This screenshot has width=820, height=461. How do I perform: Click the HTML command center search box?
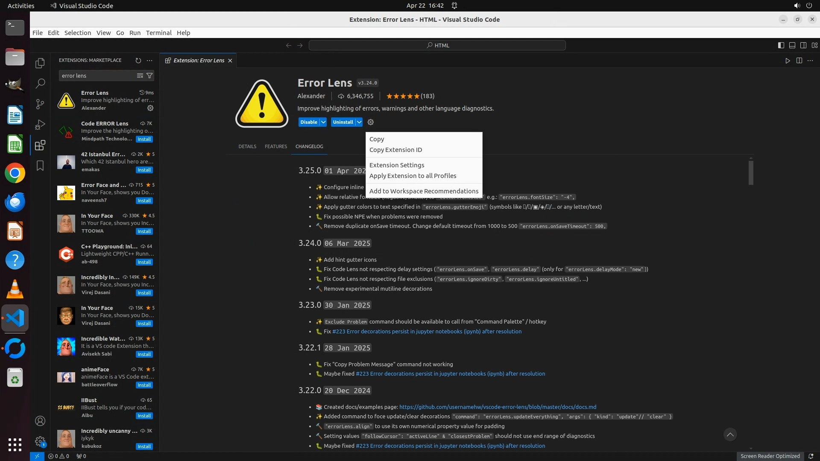pyautogui.click(x=437, y=45)
